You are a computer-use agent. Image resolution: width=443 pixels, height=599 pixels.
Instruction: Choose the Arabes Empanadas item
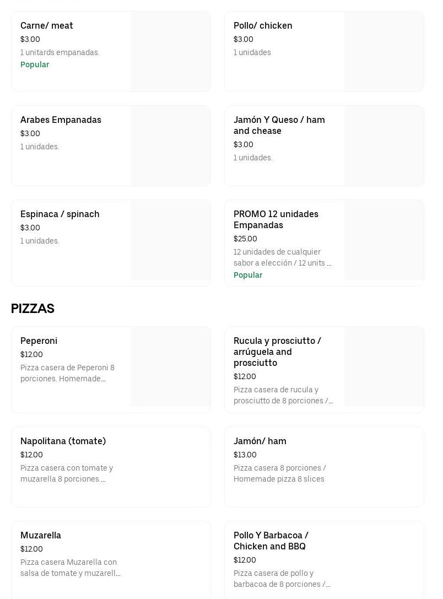[61, 120]
